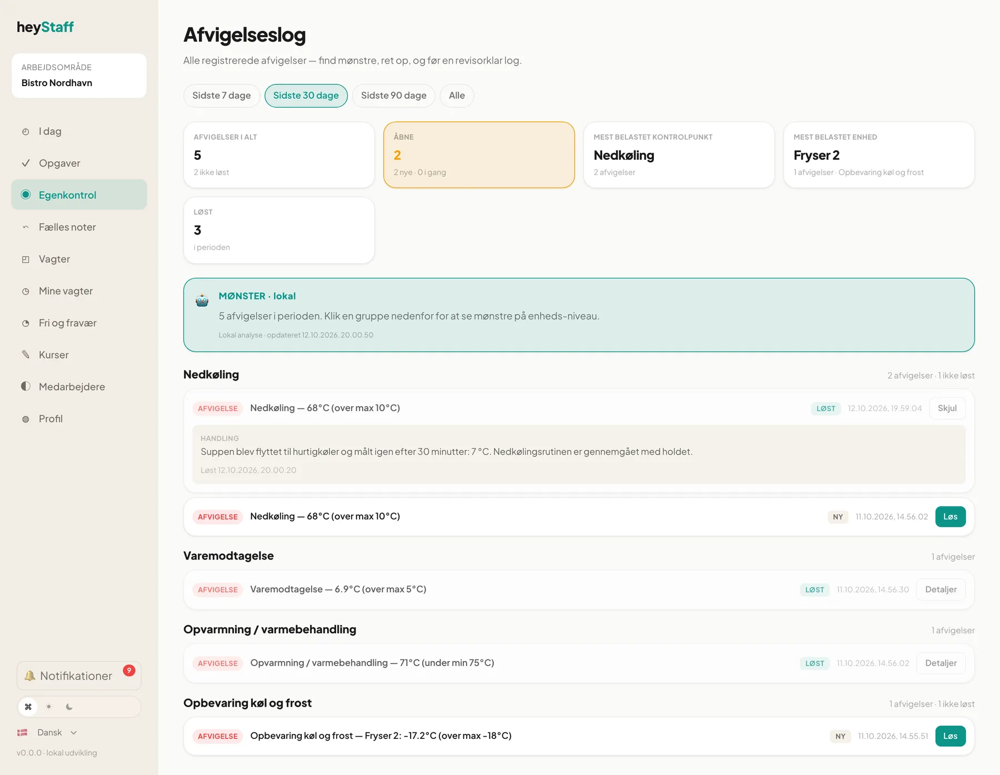This screenshot has height=775, width=1000.
Task: Click the Mest belastet enhed Fryser 2 card
Action: click(x=879, y=155)
